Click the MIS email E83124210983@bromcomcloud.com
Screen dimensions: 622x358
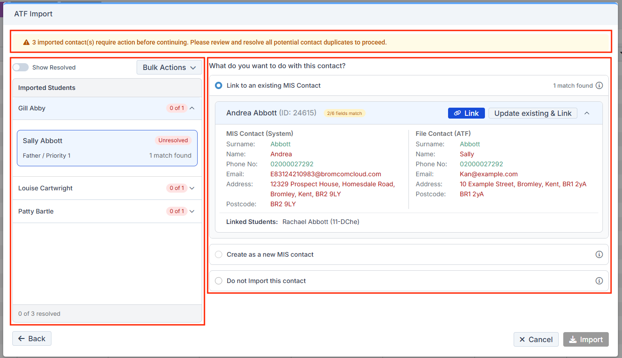326,174
